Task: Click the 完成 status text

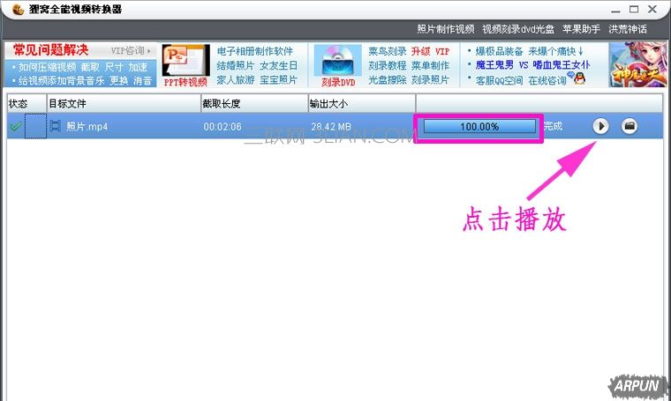Action: point(553,126)
